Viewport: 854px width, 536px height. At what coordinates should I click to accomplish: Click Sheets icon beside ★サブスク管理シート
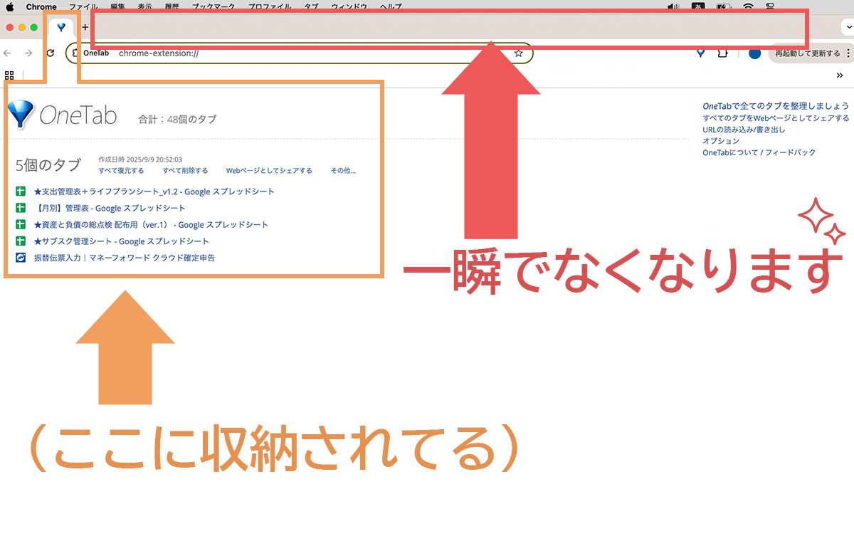(x=21, y=241)
